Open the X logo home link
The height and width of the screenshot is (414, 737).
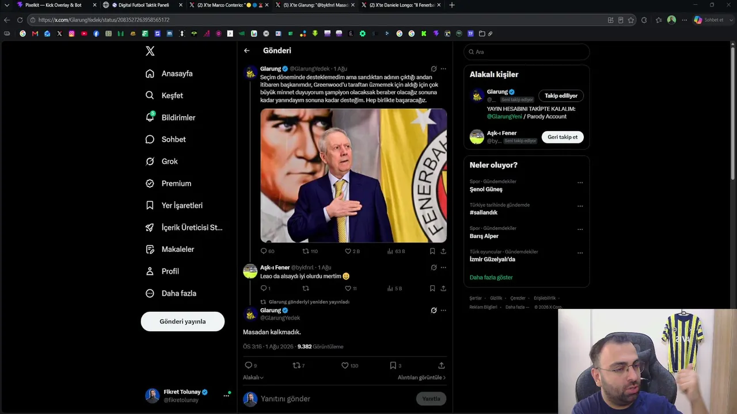(x=150, y=51)
